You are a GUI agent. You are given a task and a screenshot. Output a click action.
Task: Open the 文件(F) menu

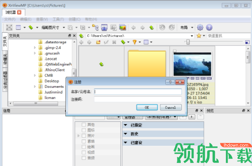[x=10, y=20]
